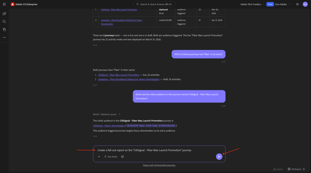Click the 'Apr 21, 2026' date cell

click(217, 22)
